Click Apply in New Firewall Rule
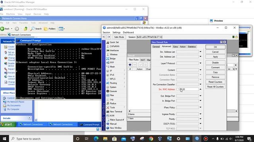254x142 pixels. point(215,57)
